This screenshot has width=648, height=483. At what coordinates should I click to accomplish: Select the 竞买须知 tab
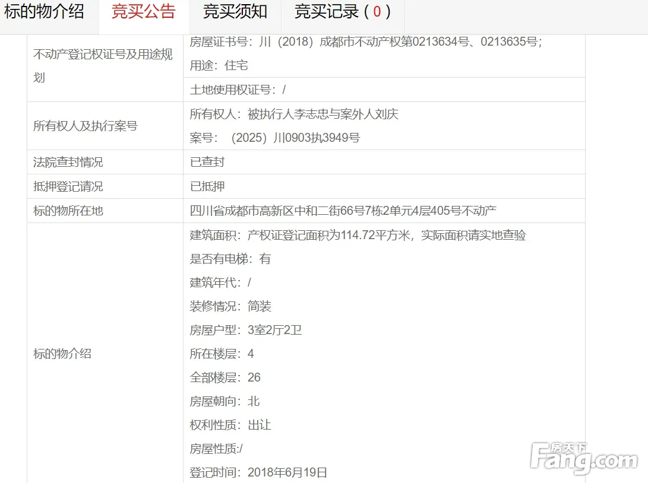[235, 12]
